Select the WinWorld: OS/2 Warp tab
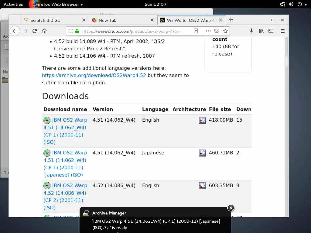Viewport: 311px width, 233px height. [x=191, y=20]
